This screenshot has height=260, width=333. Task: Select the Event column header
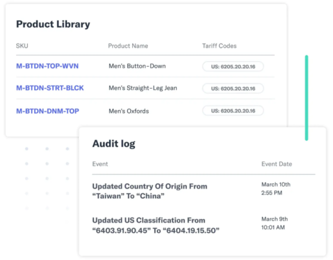100,164
